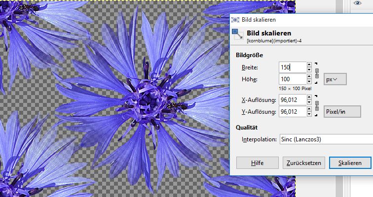The image size is (373, 197).
Task: Open the Pixel/in resolution unit dropdown
Action: 342,112
